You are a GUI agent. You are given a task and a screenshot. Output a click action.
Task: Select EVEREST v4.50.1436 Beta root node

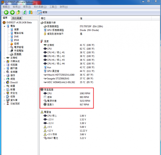pyautogui.click(x=19, y=22)
